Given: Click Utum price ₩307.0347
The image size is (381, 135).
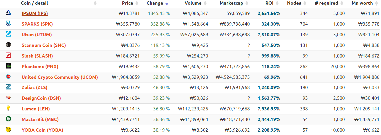Looking at the screenshot, I should pyautogui.click(x=128, y=35).
